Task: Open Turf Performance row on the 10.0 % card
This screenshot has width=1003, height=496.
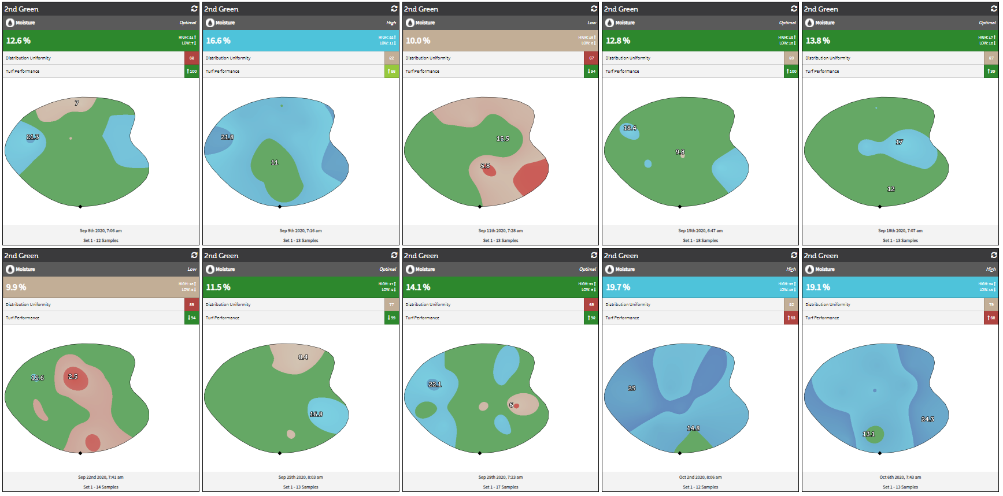Action: tap(493, 71)
